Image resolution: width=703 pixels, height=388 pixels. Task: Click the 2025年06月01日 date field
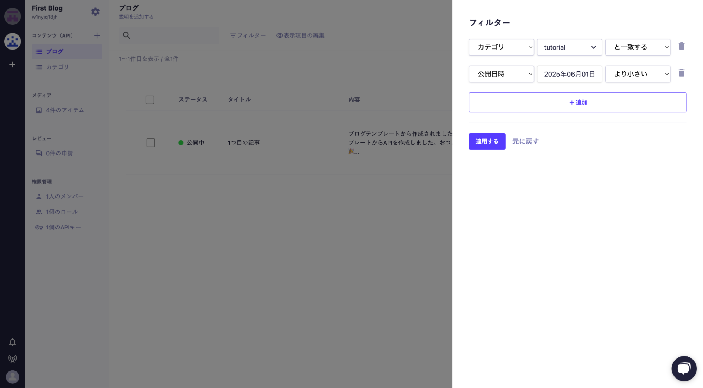[569, 74]
